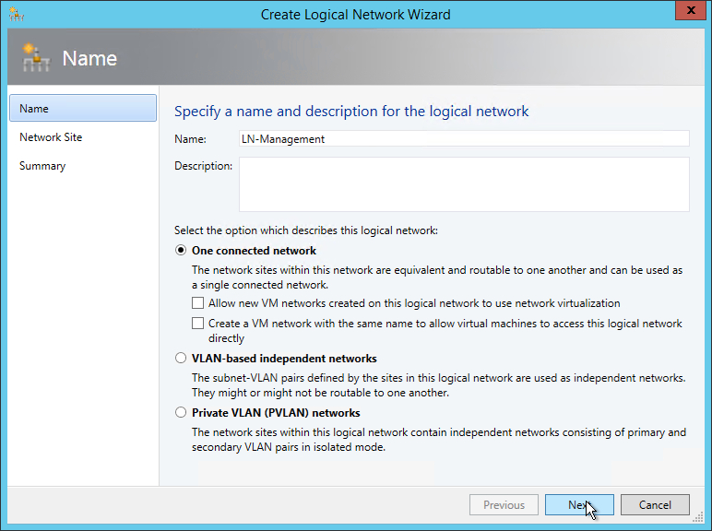Choose VLAN-based independent networks option
This screenshot has width=712, height=531.
(181, 359)
